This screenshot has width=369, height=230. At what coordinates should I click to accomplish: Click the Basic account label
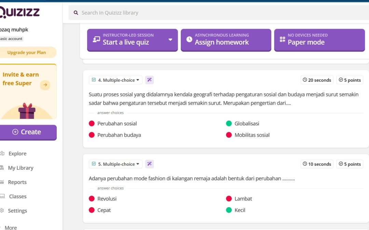point(11,39)
